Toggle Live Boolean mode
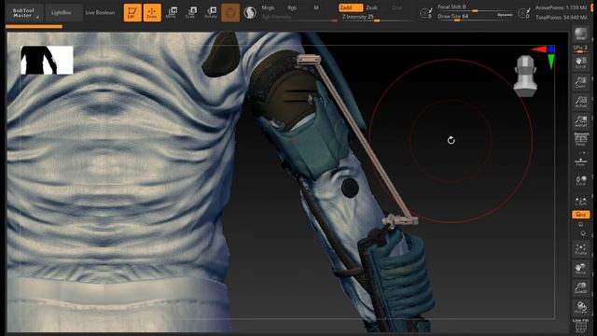 click(100, 12)
